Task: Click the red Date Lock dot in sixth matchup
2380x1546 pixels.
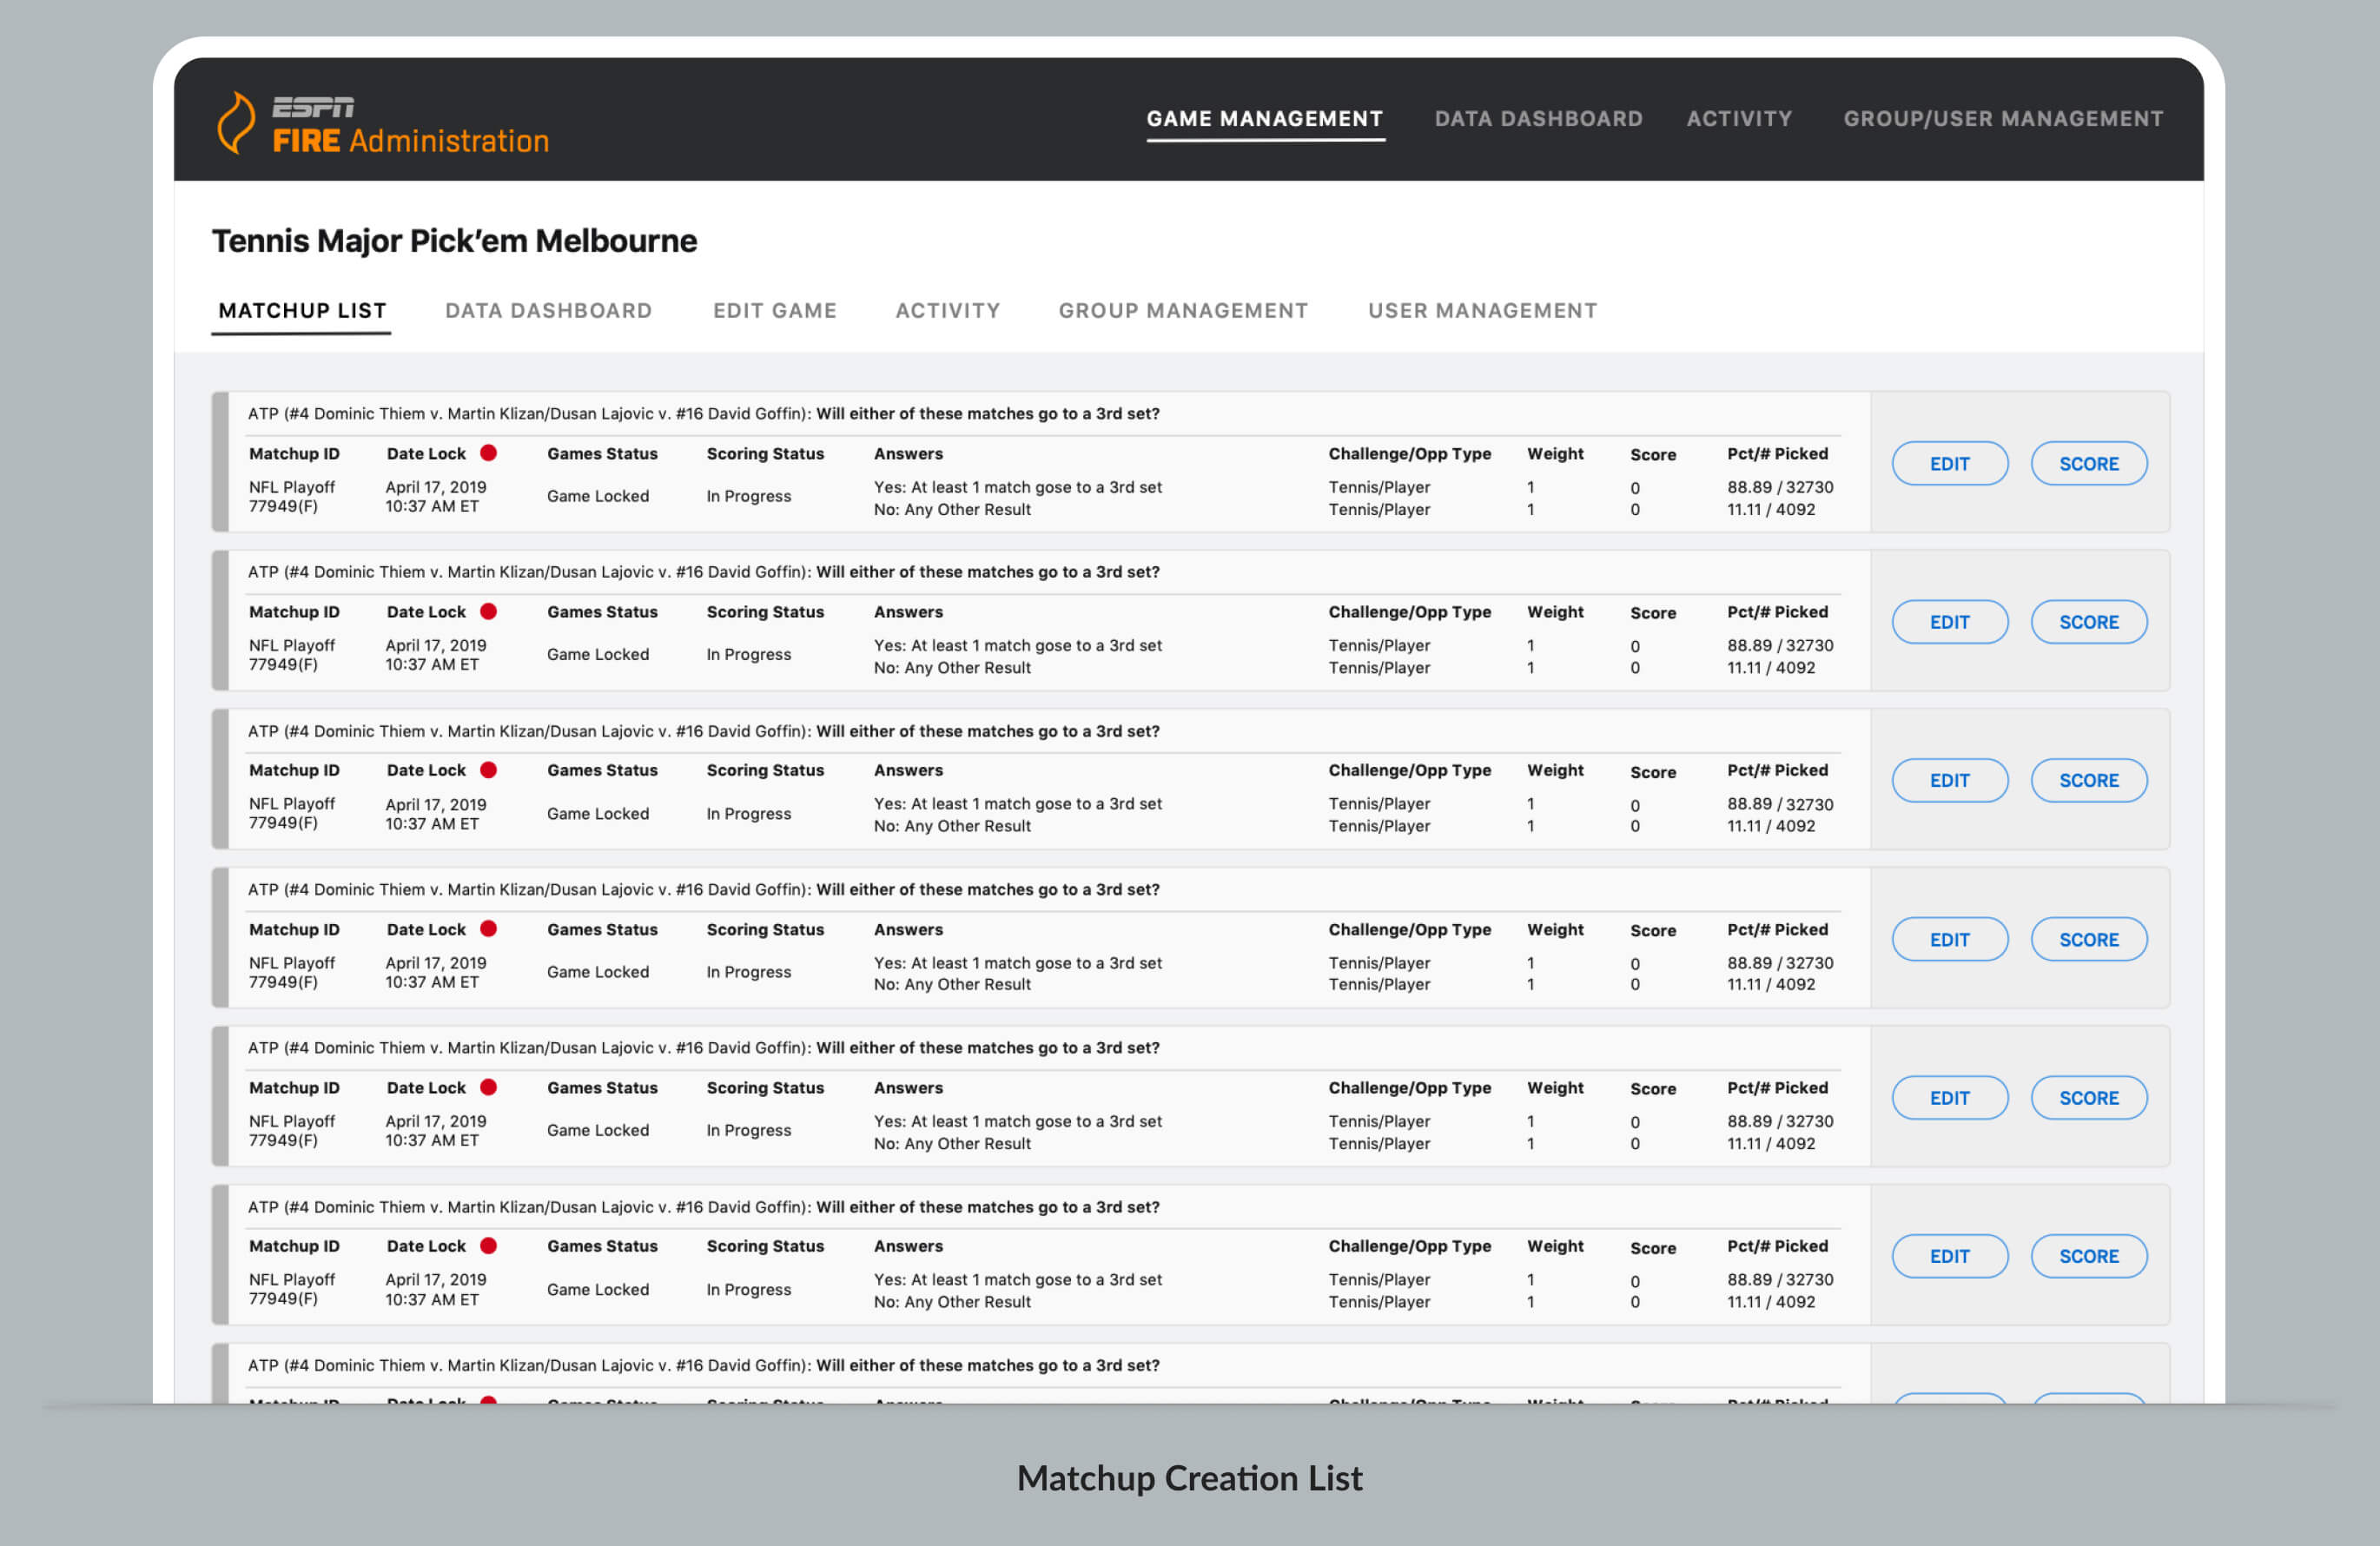Action: [x=488, y=1246]
